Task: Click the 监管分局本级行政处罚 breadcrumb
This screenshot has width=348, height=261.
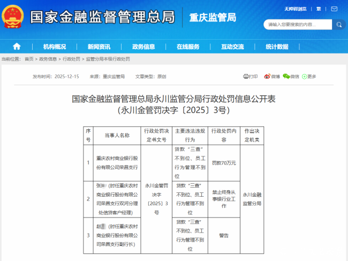Action: (x=108, y=59)
